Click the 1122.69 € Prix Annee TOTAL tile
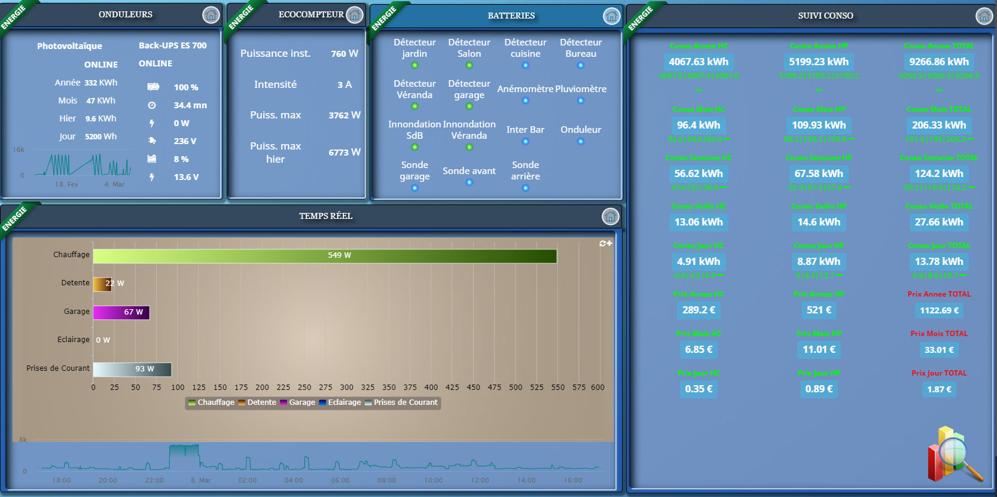 [x=939, y=310]
